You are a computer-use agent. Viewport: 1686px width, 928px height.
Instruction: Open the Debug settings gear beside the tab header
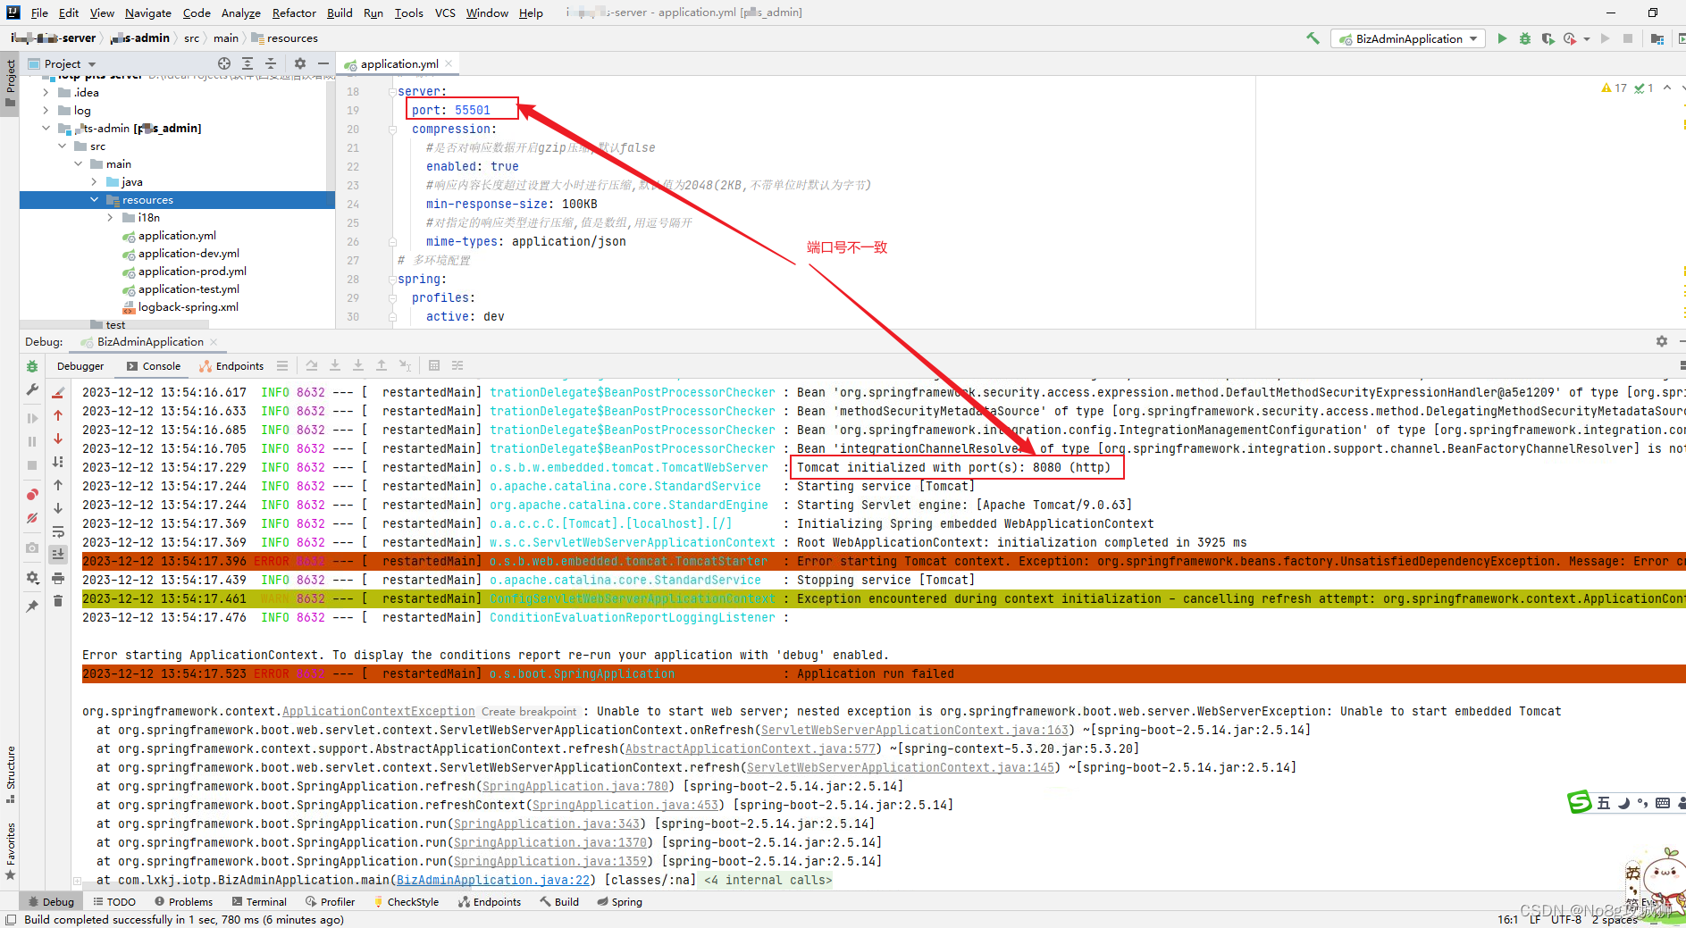tap(1661, 341)
